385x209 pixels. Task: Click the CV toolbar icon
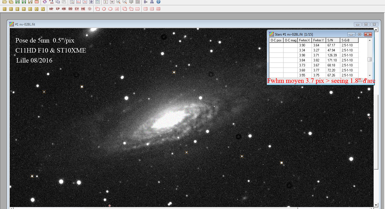(77, 9)
